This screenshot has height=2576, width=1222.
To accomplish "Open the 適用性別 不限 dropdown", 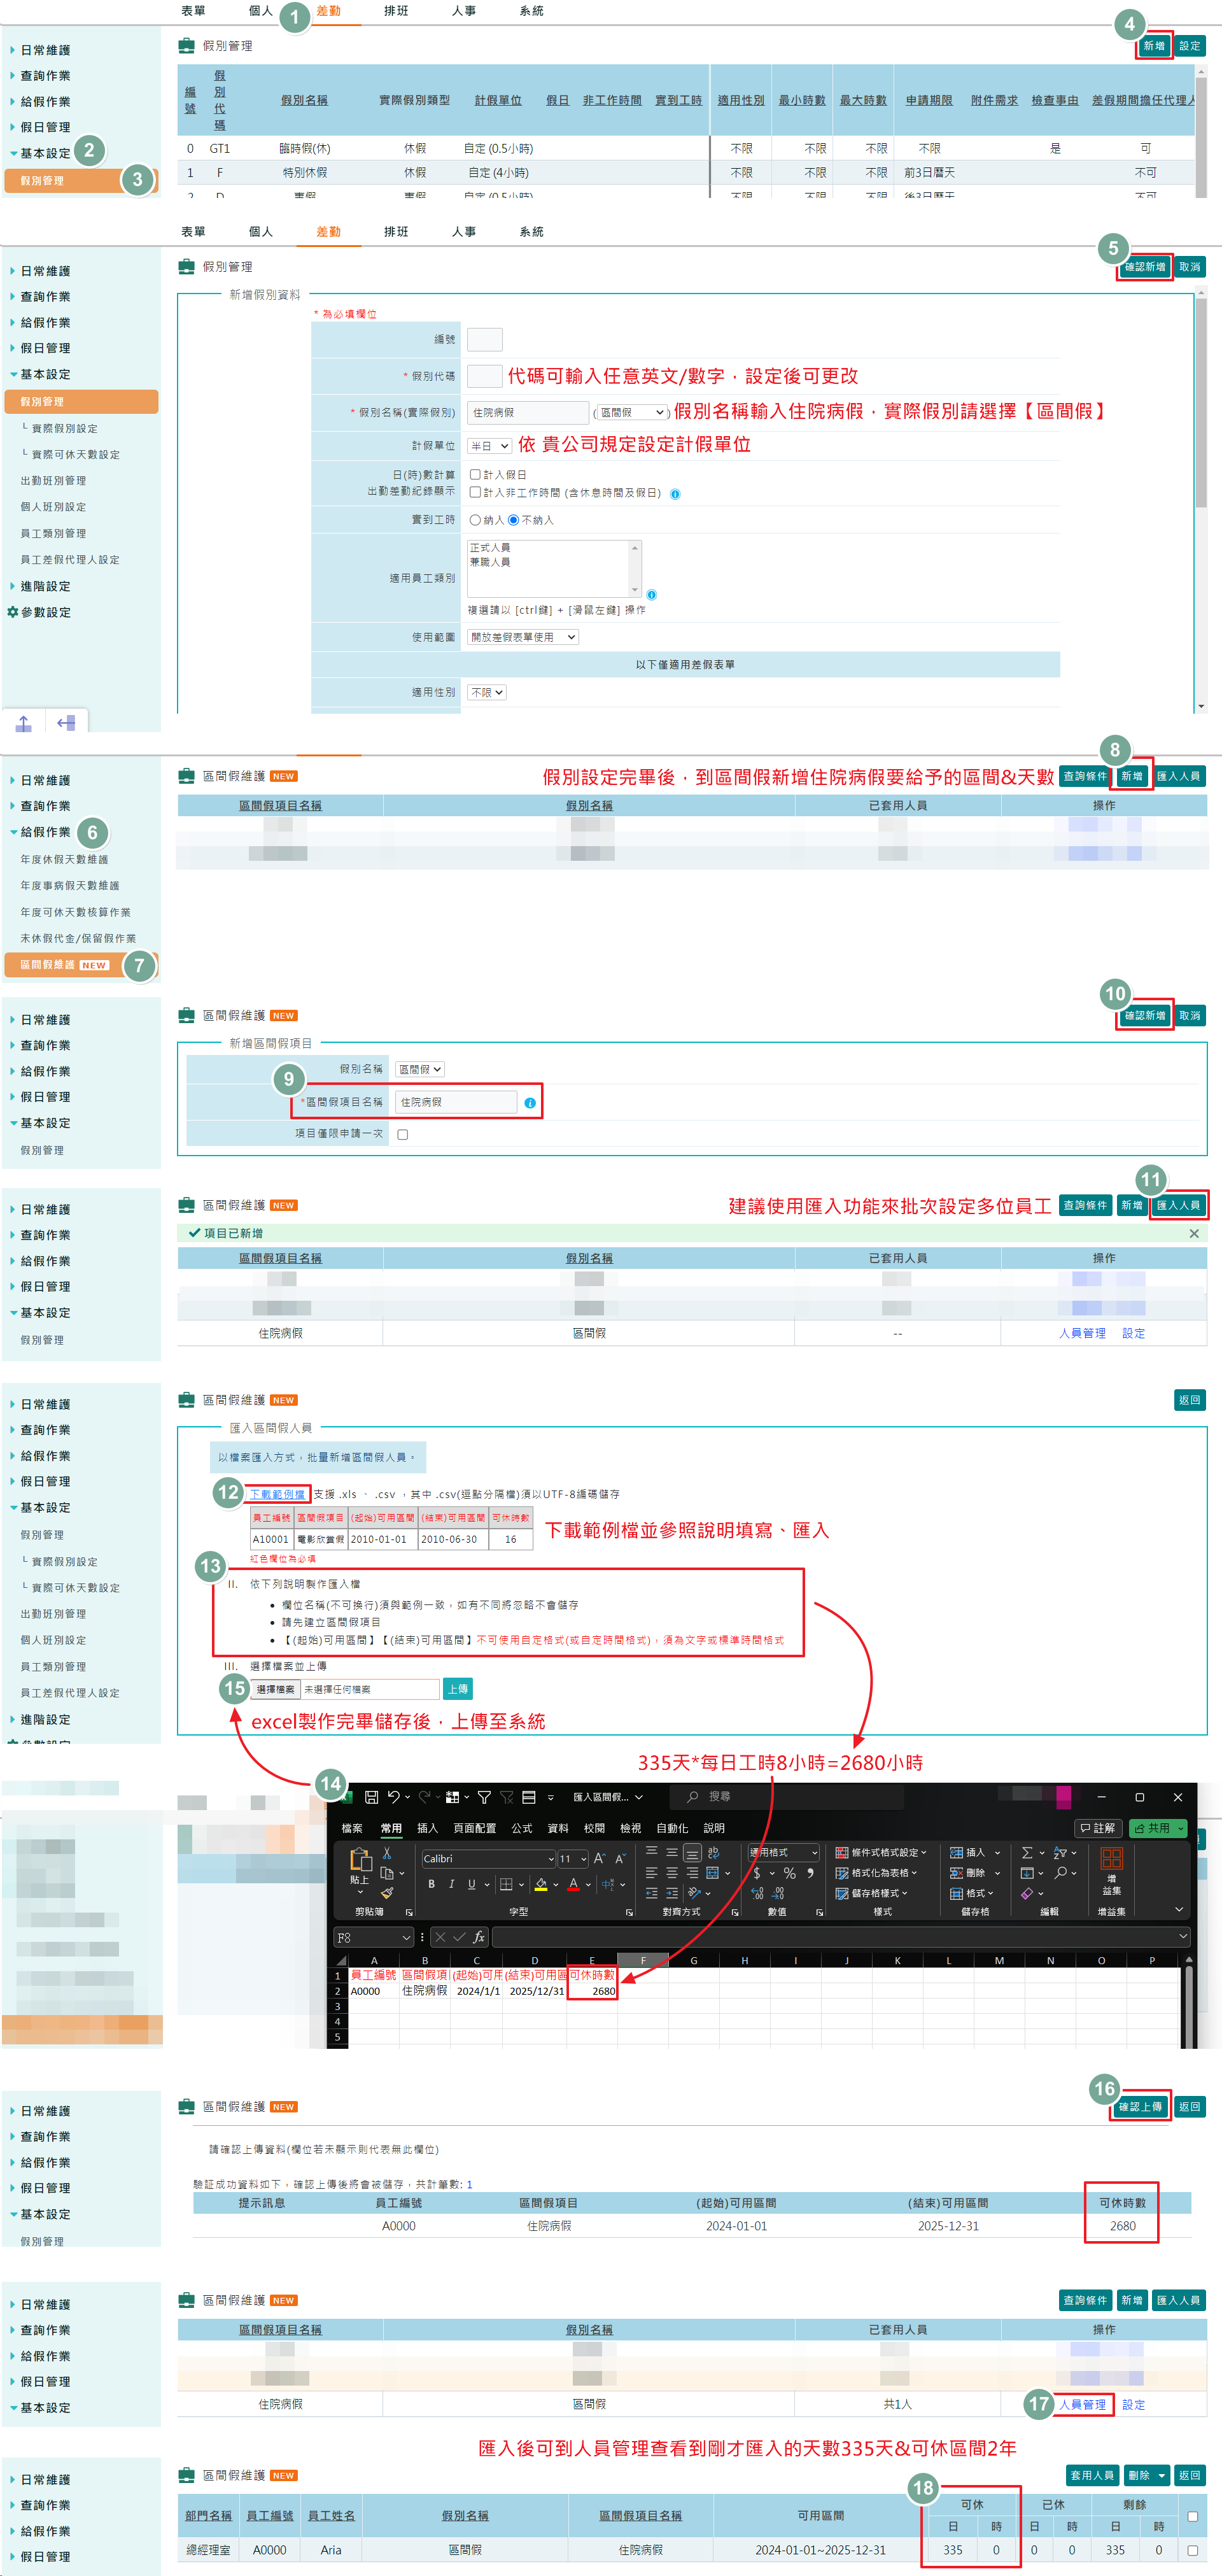I will click(x=487, y=692).
